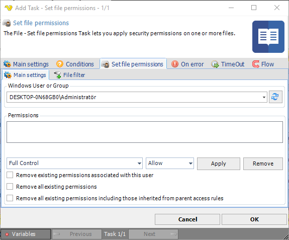
Task: Click the refresh users and groups icon
Action: (275, 97)
